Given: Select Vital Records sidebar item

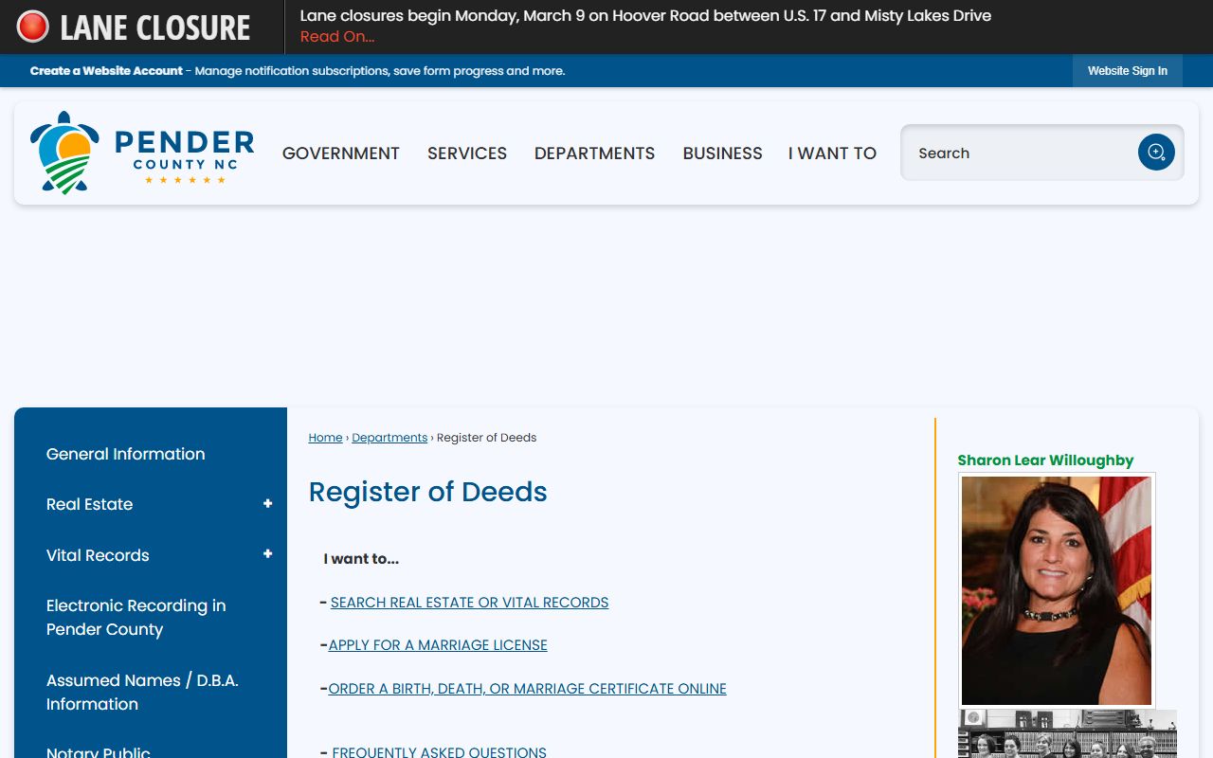Looking at the screenshot, I should coord(98,555).
